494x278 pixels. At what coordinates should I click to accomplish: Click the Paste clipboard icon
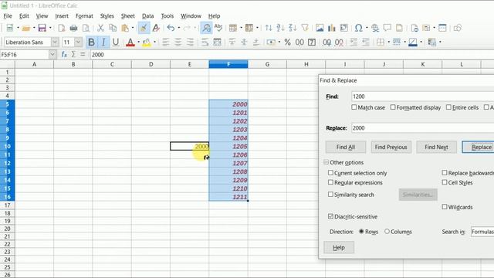(x=125, y=28)
